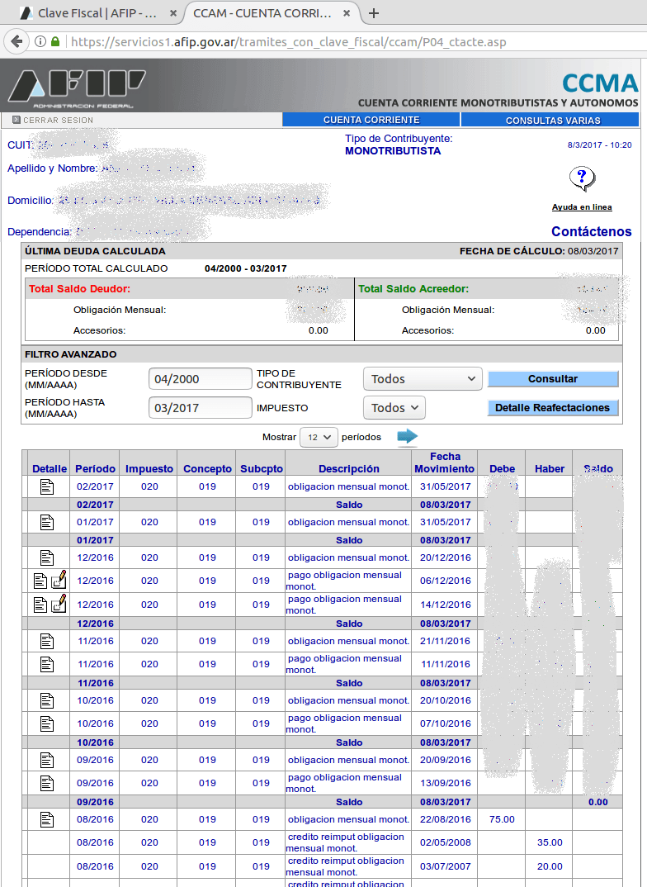Open detail document icon for 12/2016 dated 20/12/2016
This screenshot has height=887, width=647.
pyautogui.click(x=47, y=557)
